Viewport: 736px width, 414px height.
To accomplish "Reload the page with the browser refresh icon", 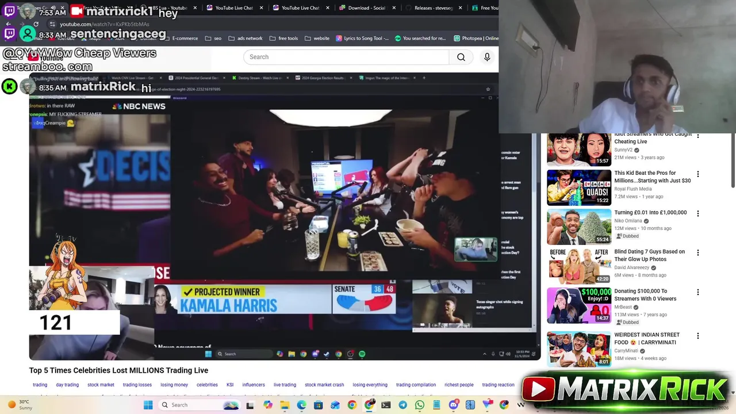I will [36, 24].
